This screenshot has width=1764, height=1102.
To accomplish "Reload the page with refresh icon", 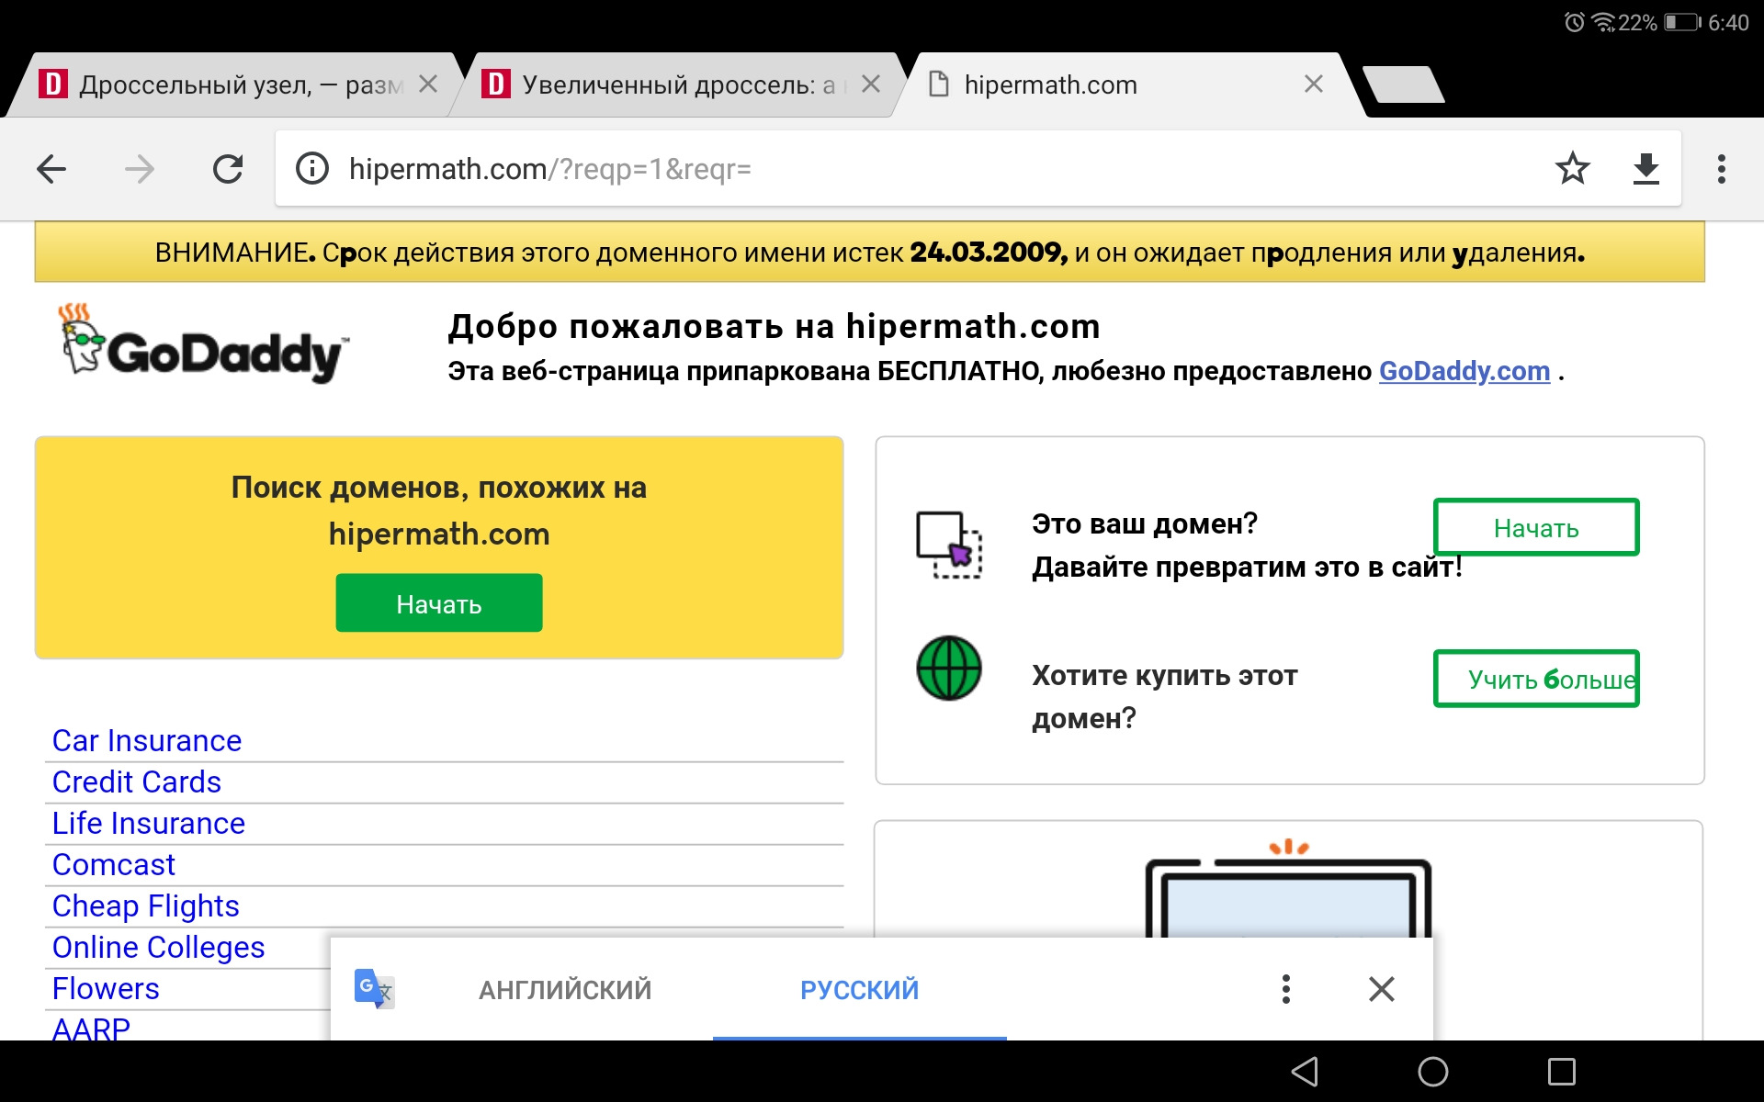I will coord(228,169).
